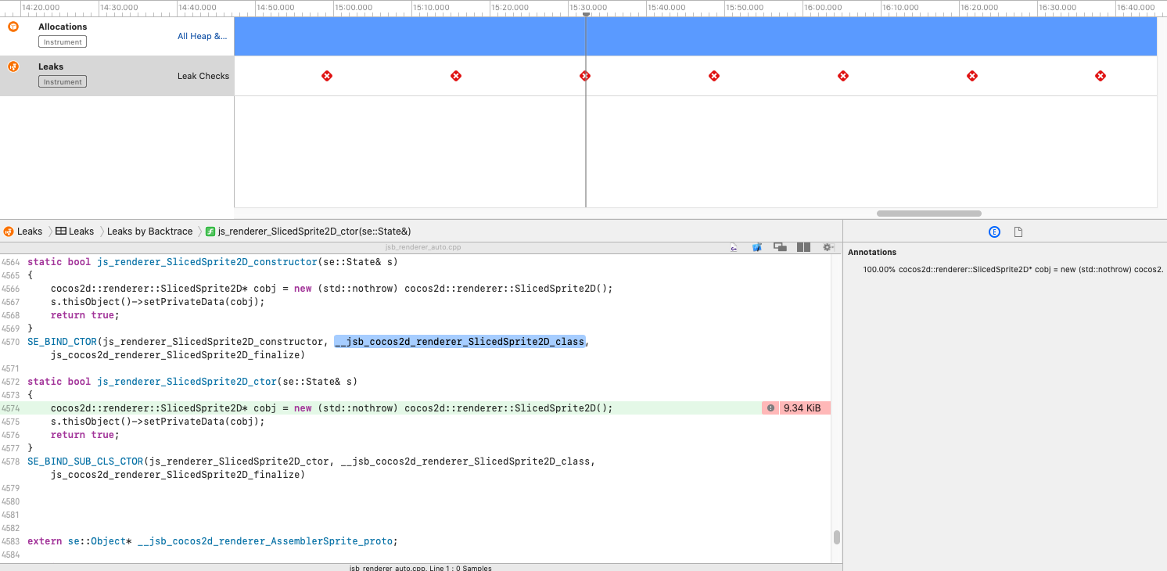Screen dimensions: 1167x571
Task: Open the document inspector page icon
Action: pyautogui.click(x=1018, y=232)
